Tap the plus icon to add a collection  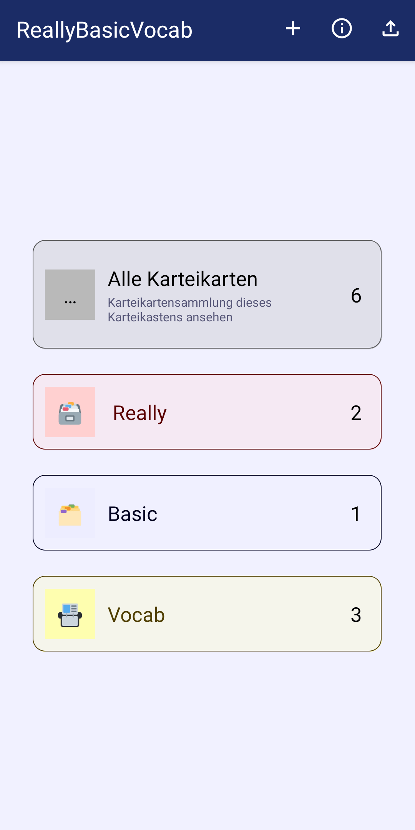[293, 29]
